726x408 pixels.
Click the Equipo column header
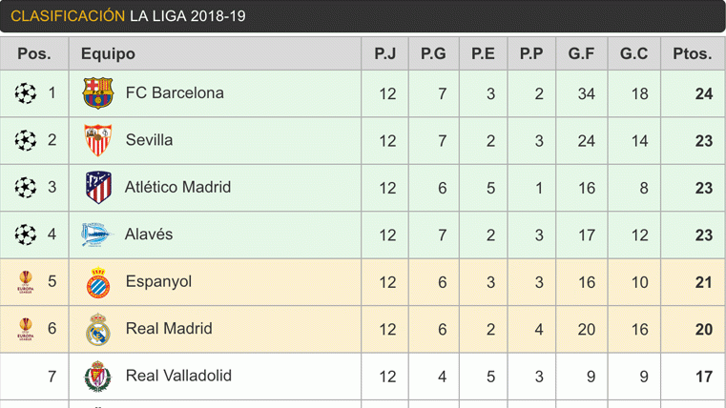point(108,53)
